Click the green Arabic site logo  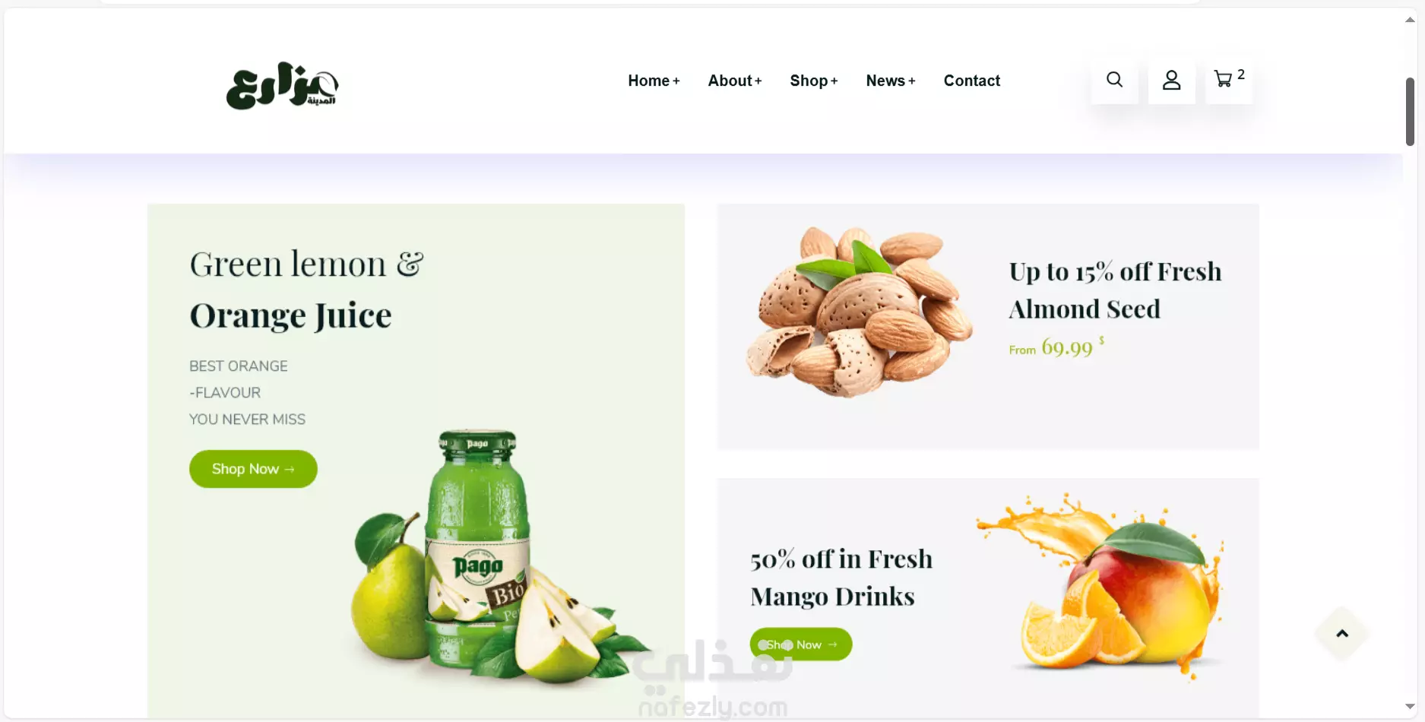pyautogui.click(x=282, y=85)
